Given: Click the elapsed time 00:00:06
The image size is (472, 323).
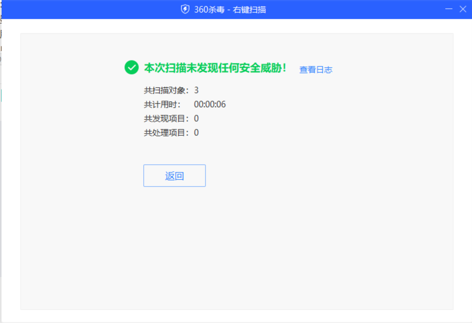Looking at the screenshot, I should (x=210, y=105).
